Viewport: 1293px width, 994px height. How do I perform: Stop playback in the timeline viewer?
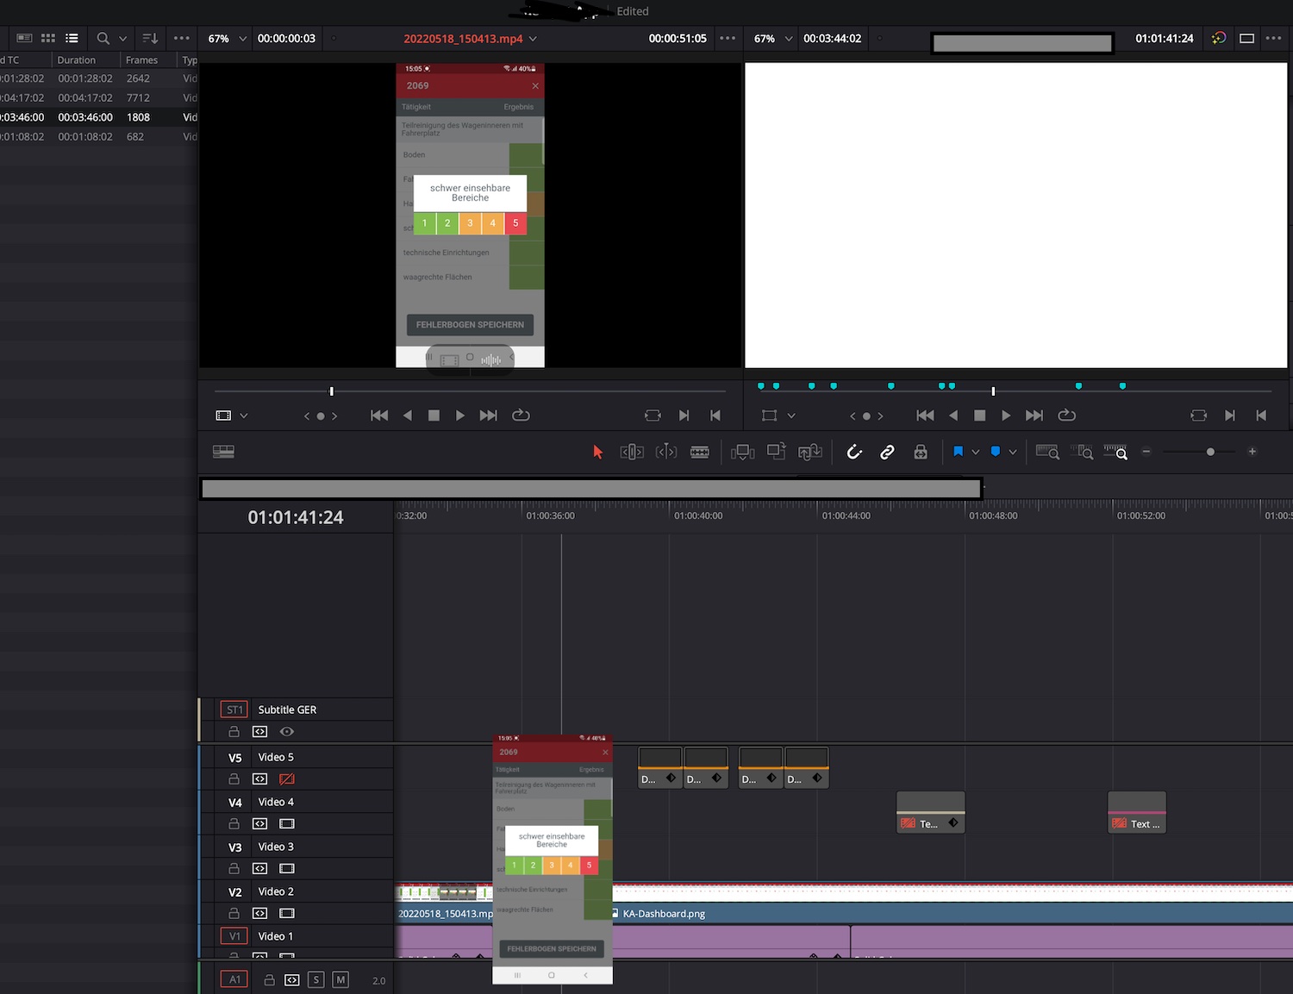979,416
